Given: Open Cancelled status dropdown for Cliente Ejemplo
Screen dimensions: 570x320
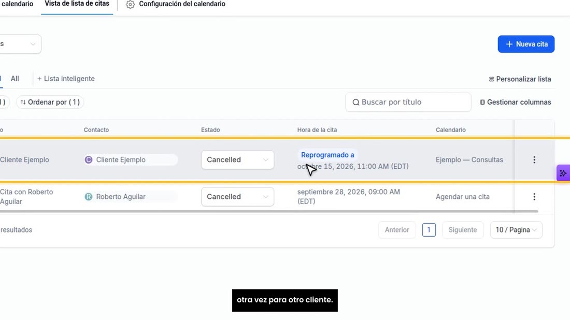Looking at the screenshot, I should pyautogui.click(x=237, y=160).
